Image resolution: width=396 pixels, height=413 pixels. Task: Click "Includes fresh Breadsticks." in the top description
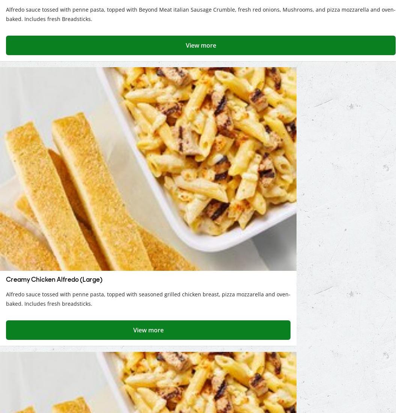(58, 19)
